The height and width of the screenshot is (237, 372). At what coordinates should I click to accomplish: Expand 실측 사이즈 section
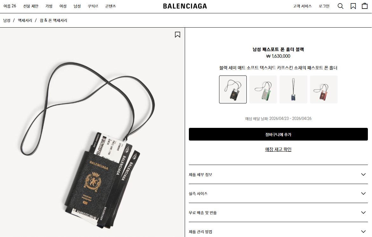click(x=278, y=194)
